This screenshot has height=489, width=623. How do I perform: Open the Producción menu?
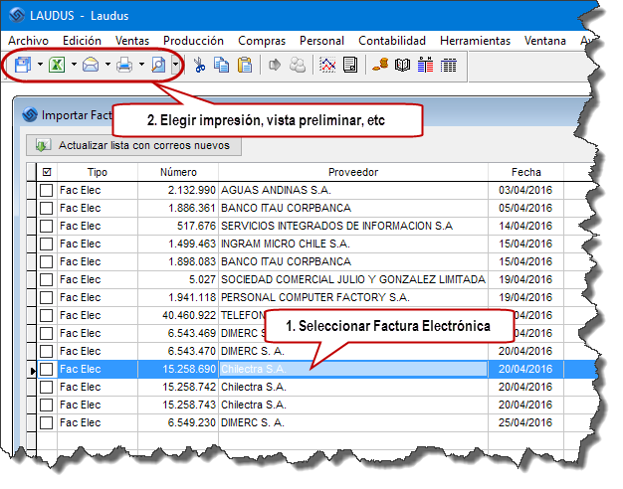[193, 41]
